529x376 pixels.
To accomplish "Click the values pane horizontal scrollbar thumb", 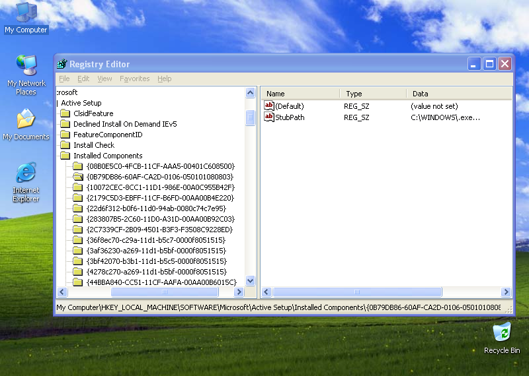I will coord(357,292).
